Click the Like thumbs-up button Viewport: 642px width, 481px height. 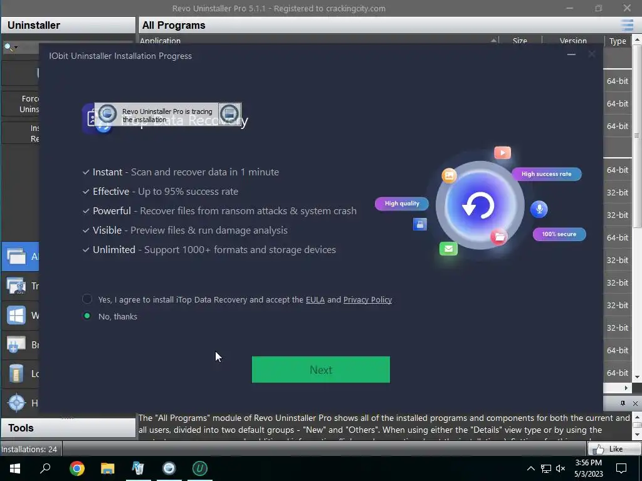pos(614,448)
